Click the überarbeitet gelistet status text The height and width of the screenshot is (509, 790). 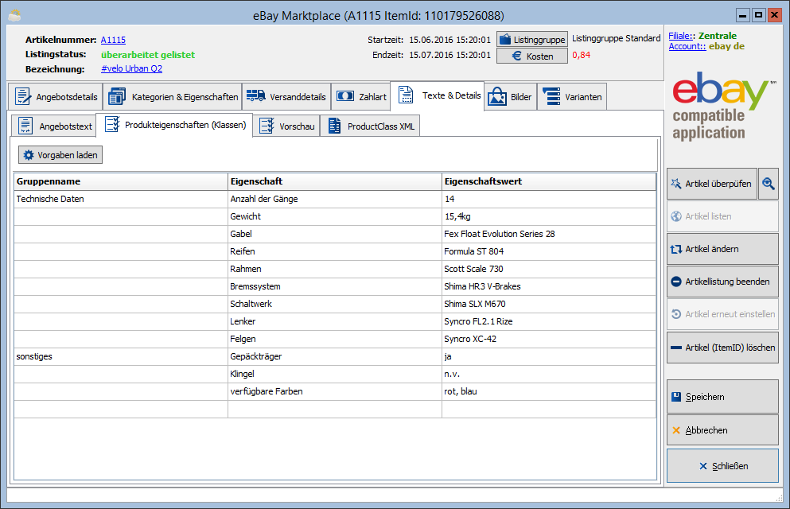(148, 54)
